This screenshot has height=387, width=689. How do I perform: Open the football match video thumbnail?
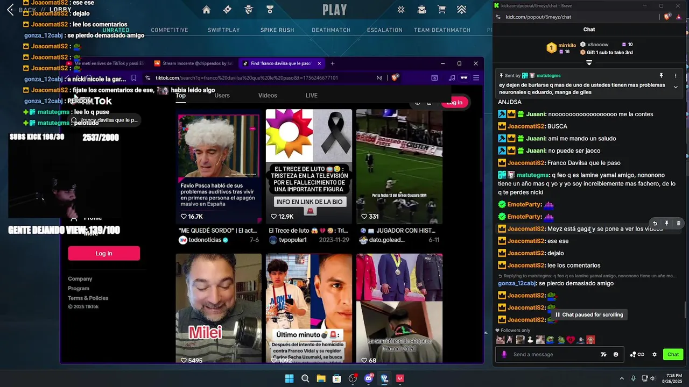(399, 167)
